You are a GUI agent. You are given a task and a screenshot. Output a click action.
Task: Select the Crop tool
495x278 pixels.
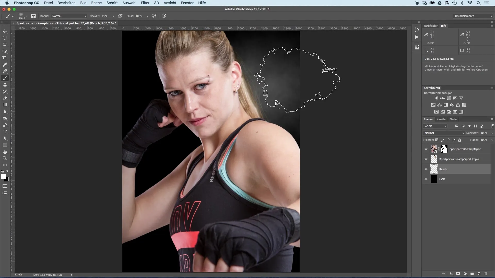[x=5, y=58]
